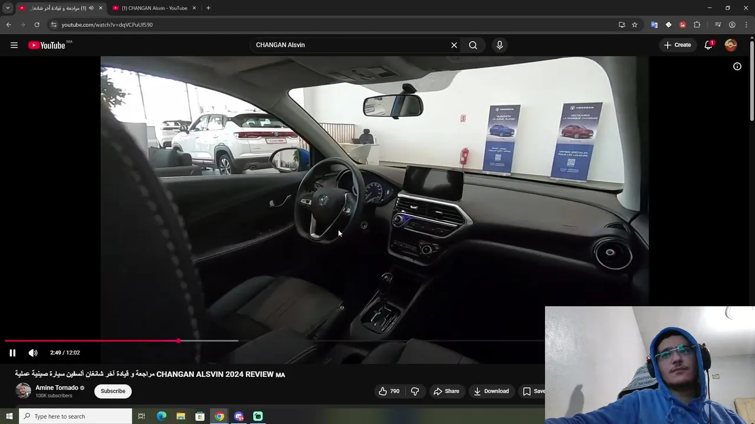Open File Explorer from the taskbar
The width and height of the screenshot is (755, 424).
tap(181, 416)
